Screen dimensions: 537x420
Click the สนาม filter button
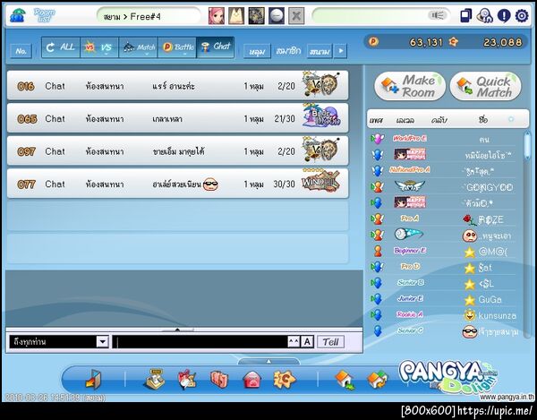(320, 51)
